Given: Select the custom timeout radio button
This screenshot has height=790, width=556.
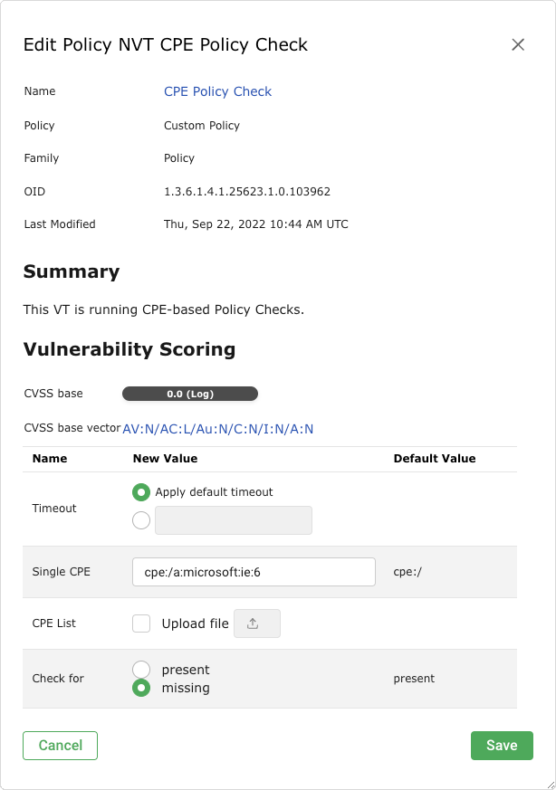Looking at the screenshot, I should [x=140, y=520].
